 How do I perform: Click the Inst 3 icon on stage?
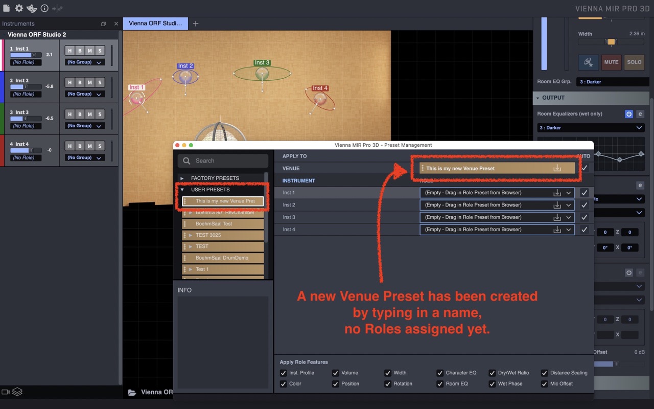pos(262,73)
